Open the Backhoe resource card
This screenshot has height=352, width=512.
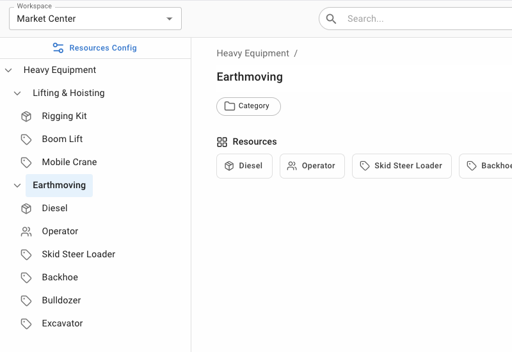(x=486, y=166)
